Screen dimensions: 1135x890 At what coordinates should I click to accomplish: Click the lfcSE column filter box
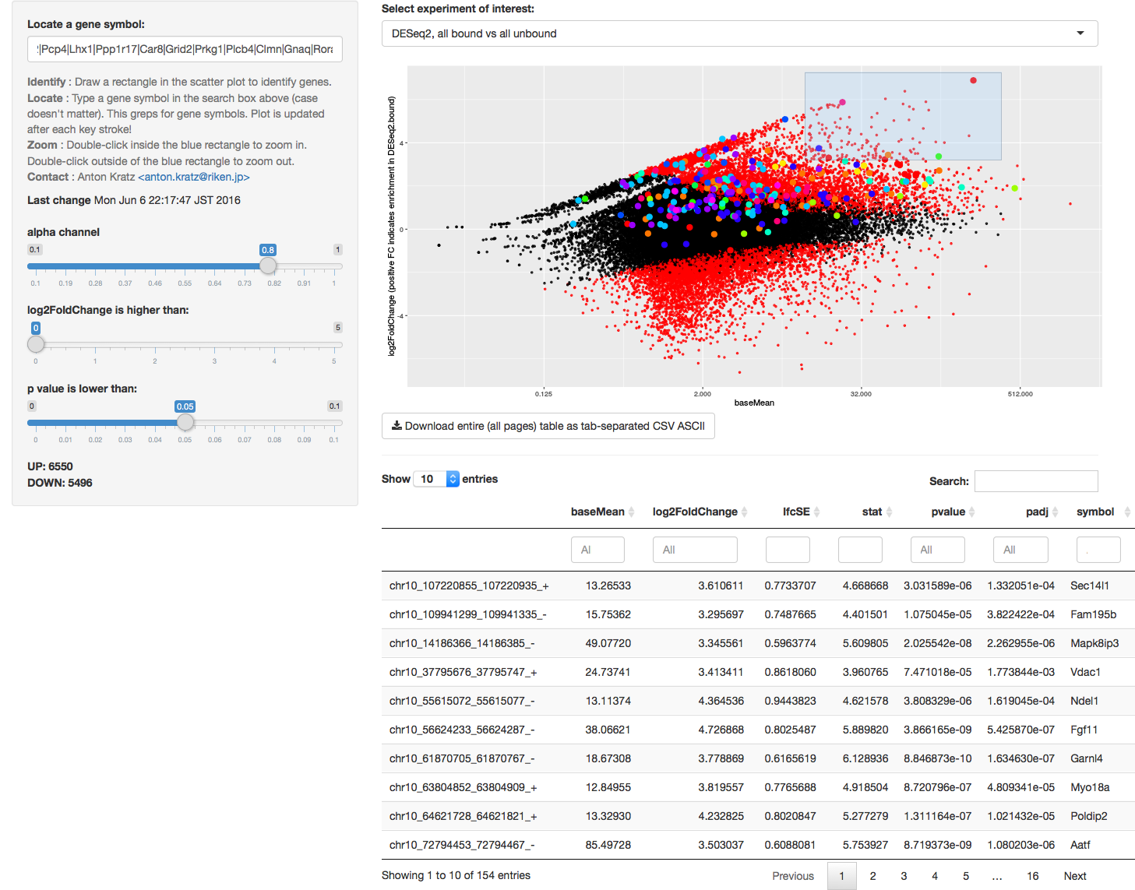click(788, 550)
